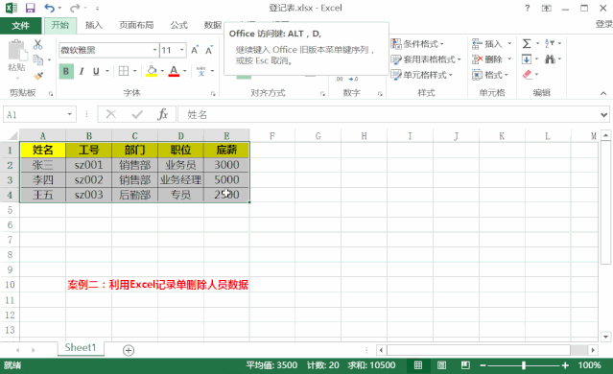Select the 开始 Home tab
The image size is (613, 374).
[x=60, y=25]
